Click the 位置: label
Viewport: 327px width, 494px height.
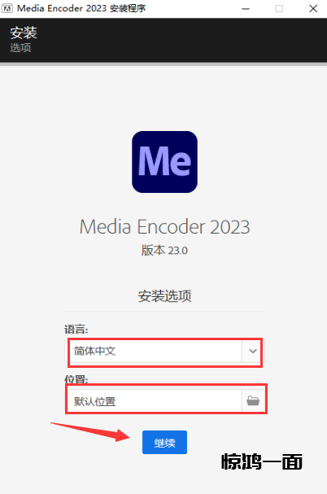click(x=76, y=379)
